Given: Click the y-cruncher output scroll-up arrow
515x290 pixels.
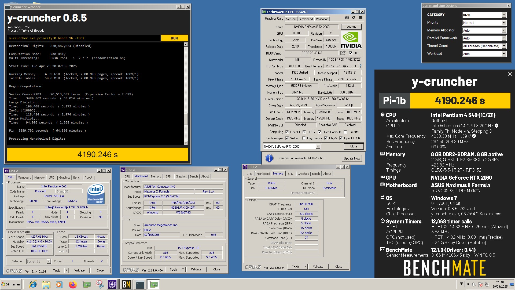Looking at the screenshot, I should [x=186, y=45].
